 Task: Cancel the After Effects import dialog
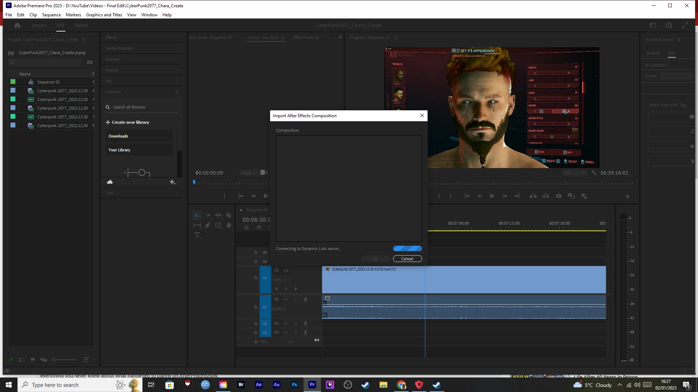pyautogui.click(x=407, y=259)
